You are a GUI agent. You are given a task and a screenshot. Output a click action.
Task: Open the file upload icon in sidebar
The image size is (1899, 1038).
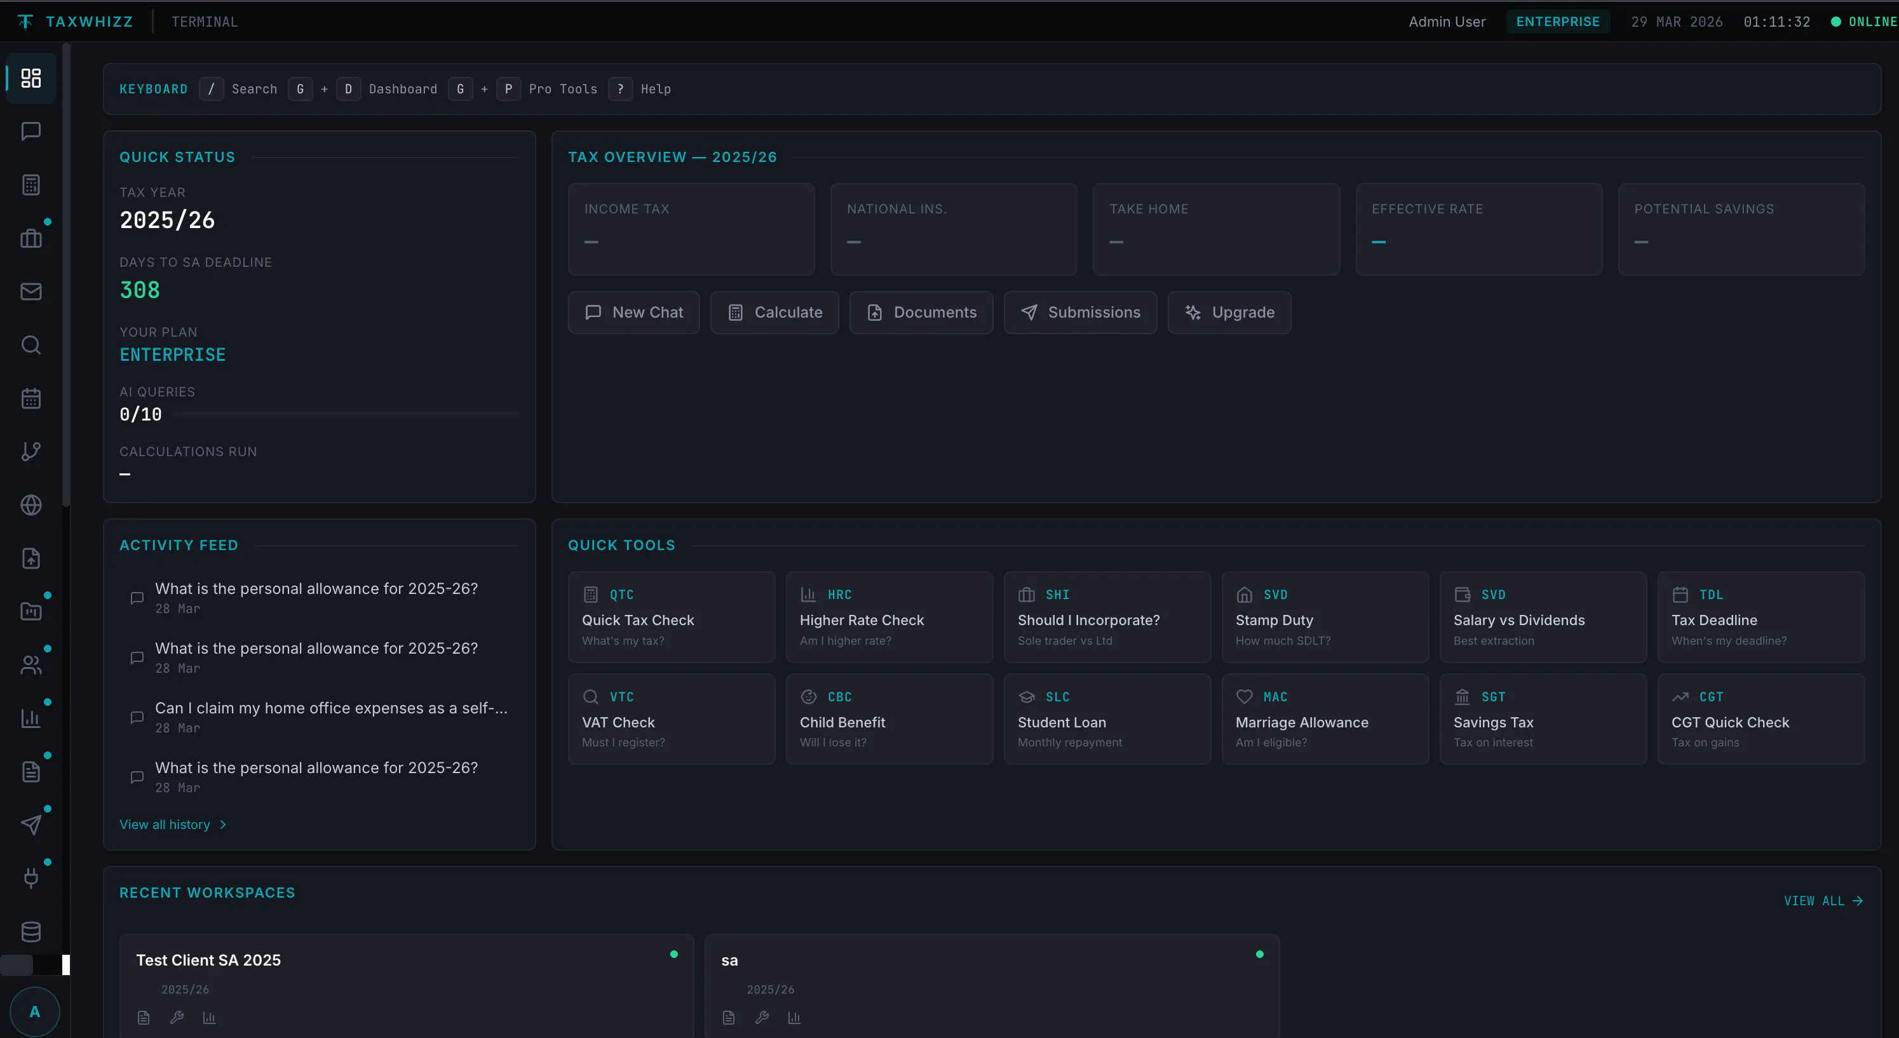pyautogui.click(x=31, y=558)
